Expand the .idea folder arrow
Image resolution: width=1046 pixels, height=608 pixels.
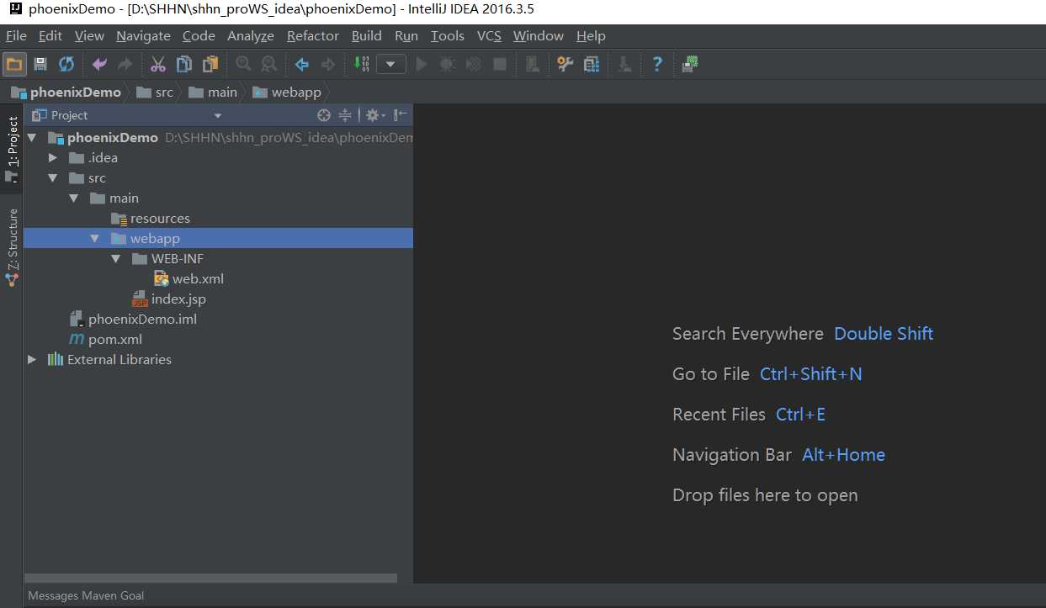53,157
